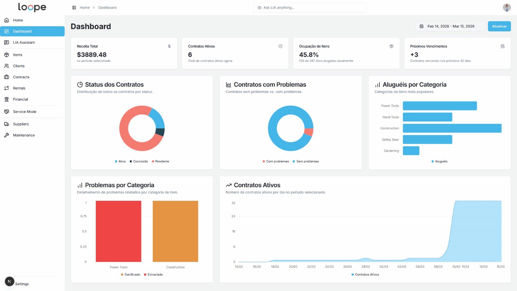Toggle the Danificado legend in Problemas por Categoria
Viewport: 517px width, 291px height.
pyautogui.click(x=131, y=274)
